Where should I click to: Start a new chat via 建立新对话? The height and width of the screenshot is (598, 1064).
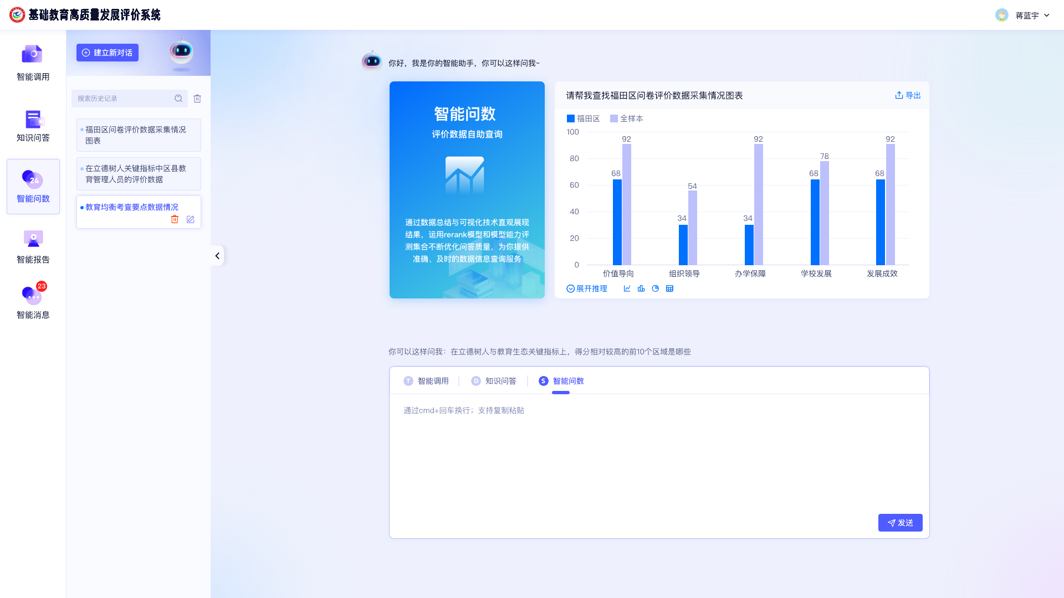pos(107,52)
